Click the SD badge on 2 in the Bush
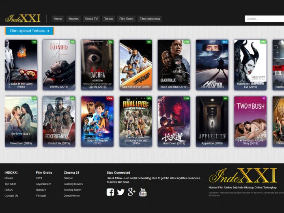 coord(264,98)
